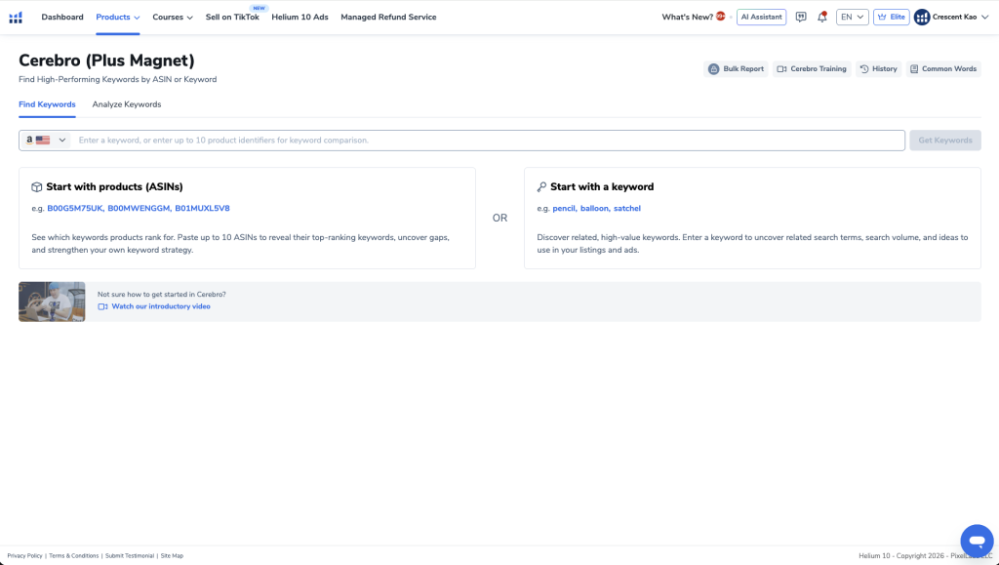999x565 pixels.
Task: Click the Helium 10 logo icon
Action: (16, 17)
